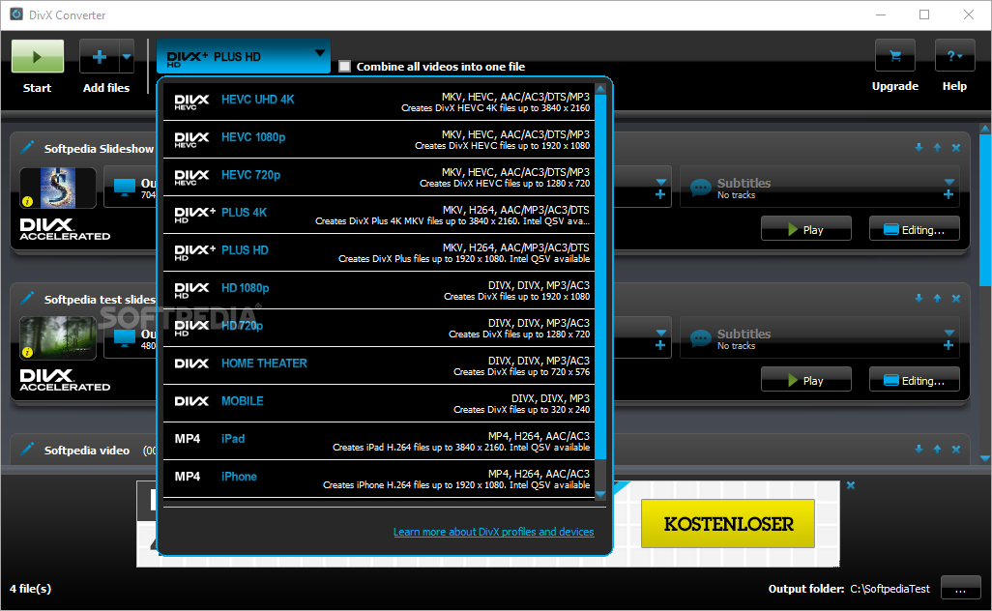This screenshot has height=611, width=992.
Task: Select the HOME THEATER profile
Action: pyautogui.click(x=379, y=365)
